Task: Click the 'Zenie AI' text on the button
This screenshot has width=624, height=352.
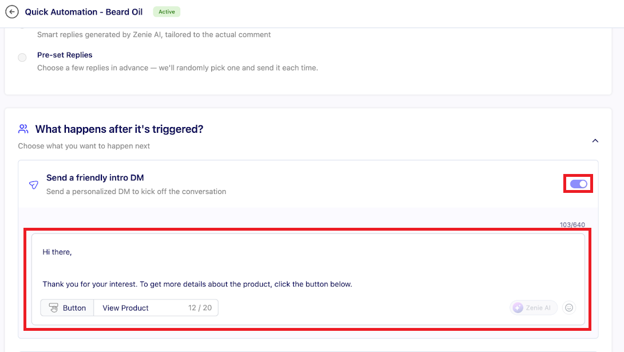Action: (538, 308)
